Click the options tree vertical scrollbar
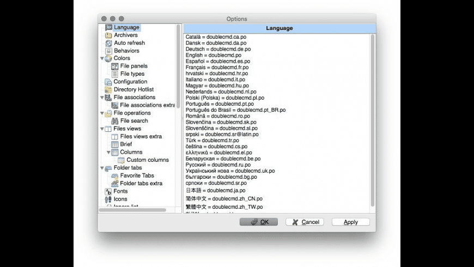The width and height of the screenshot is (474, 267). (178, 66)
